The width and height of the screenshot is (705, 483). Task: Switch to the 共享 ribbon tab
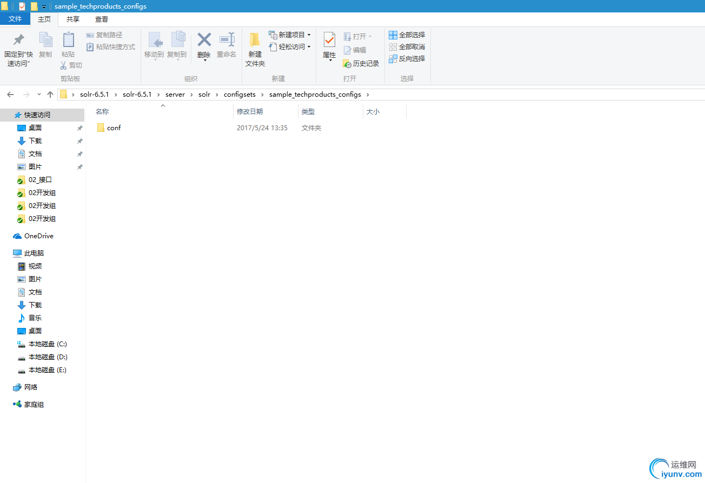click(x=73, y=19)
